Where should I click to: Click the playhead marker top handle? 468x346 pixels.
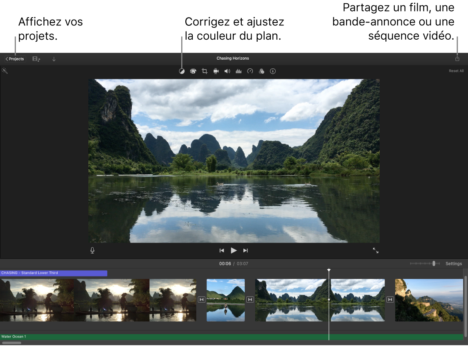(x=329, y=270)
